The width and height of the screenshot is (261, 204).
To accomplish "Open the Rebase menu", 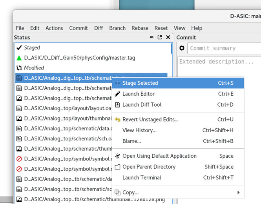I will tap(140, 28).
